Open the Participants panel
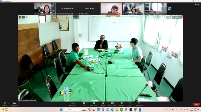 click(x=72, y=104)
